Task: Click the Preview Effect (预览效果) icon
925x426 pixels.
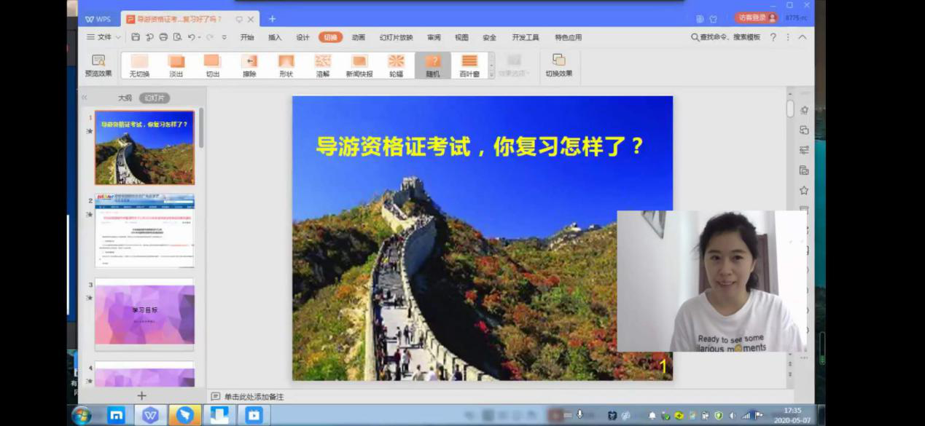Action: (x=98, y=64)
